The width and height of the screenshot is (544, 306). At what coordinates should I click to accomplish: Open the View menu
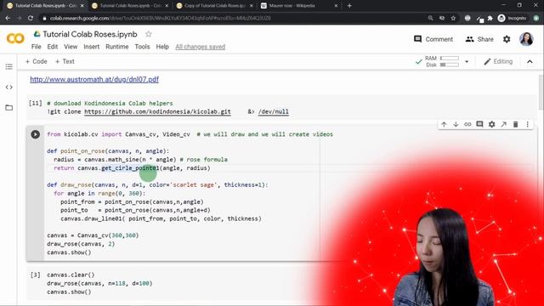(x=71, y=47)
